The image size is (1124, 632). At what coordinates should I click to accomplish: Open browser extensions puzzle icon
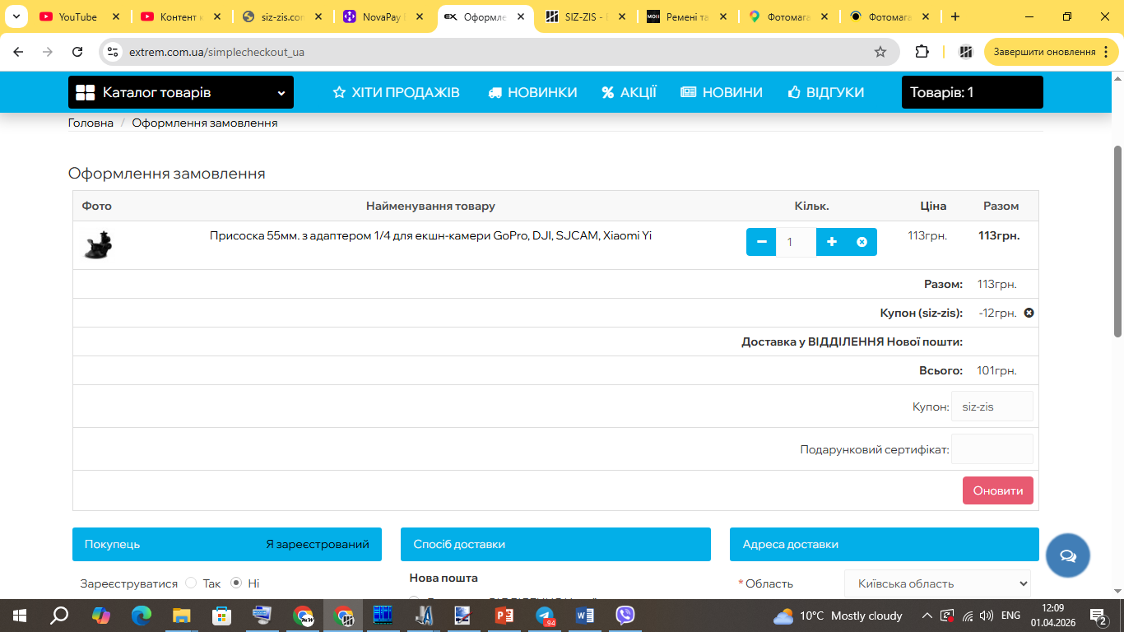[x=922, y=52]
